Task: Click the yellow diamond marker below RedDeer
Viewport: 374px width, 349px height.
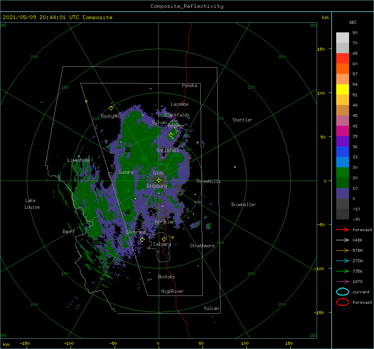Action: pyautogui.click(x=171, y=135)
